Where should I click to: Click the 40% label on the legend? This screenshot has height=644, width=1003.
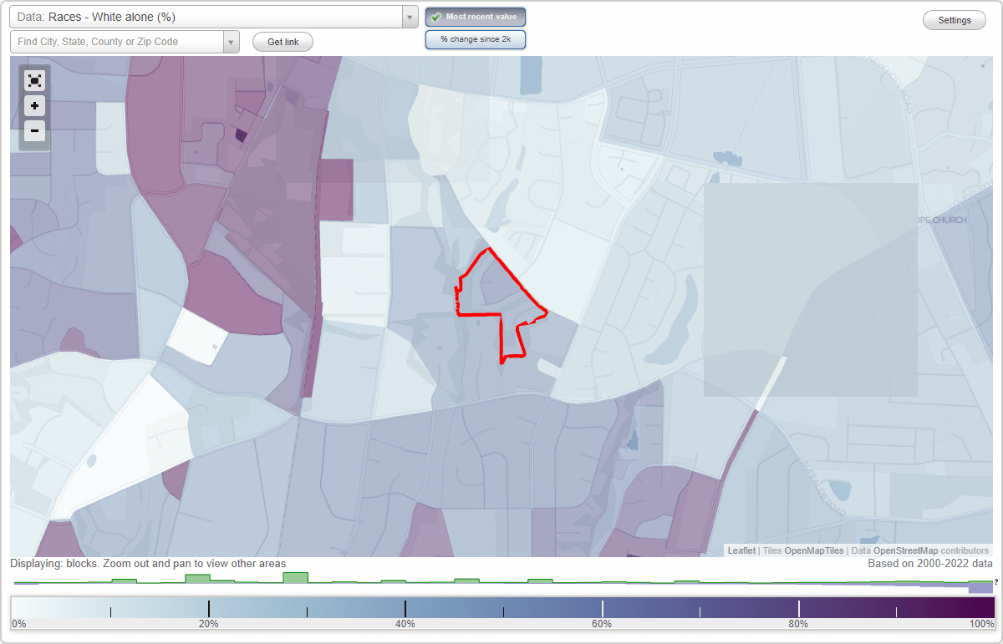[405, 624]
